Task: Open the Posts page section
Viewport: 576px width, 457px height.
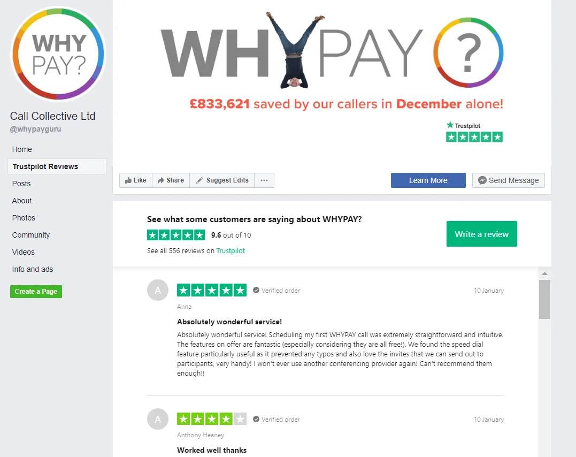Action: (21, 184)
